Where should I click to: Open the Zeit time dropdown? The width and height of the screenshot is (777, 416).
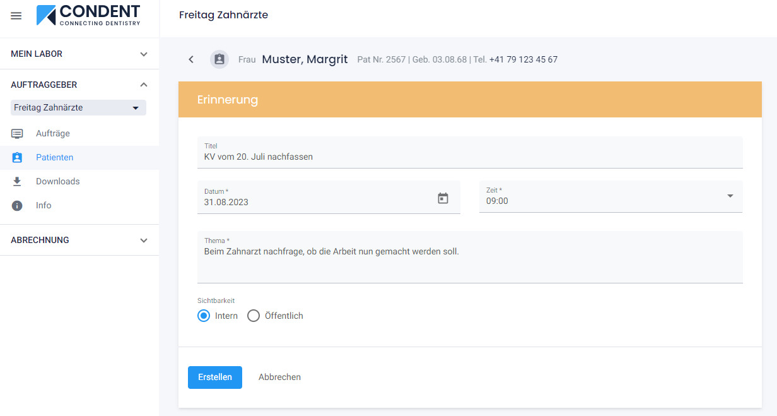coord(730,196)
